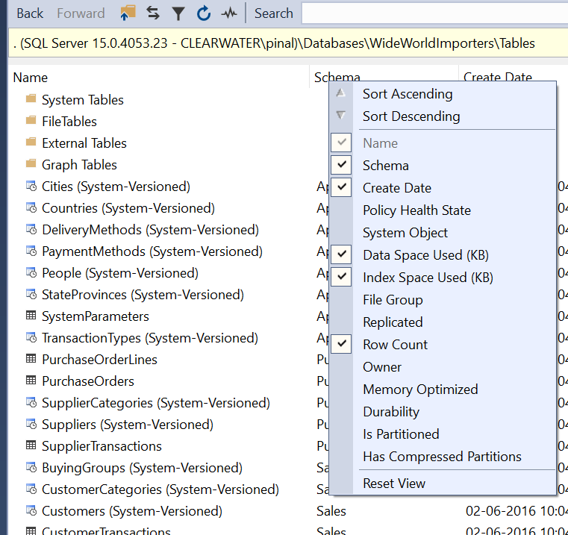Select 'SupplierTransactions' row text

tap(102, 446)
